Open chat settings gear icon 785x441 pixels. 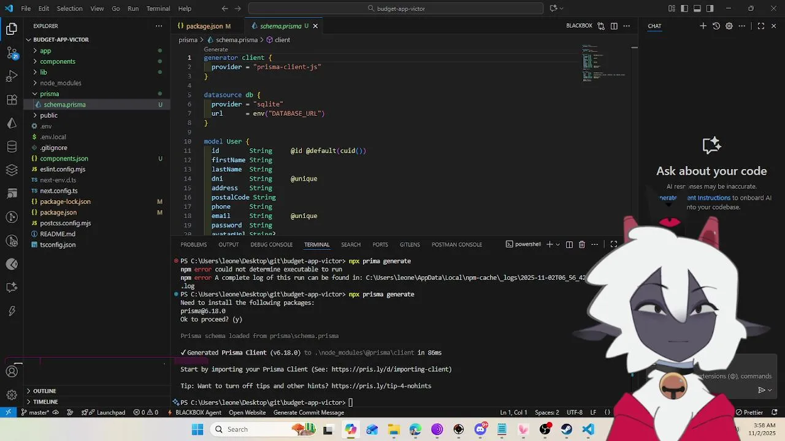click(x=729, y=26)
